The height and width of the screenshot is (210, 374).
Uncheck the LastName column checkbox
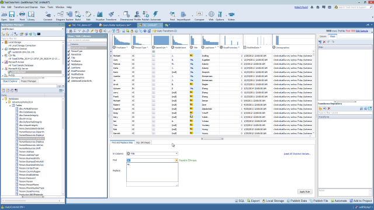pos(69,68)
